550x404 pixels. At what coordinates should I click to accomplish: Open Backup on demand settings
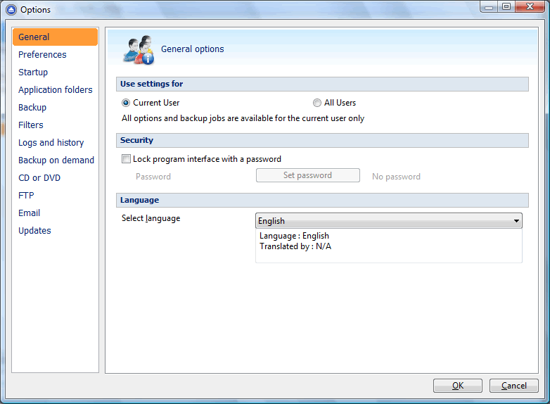pyautogui.click(x=56, y=160)
